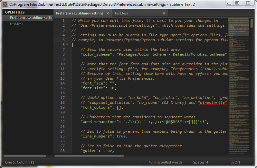Click the "gutter" key on line 28
257x168 pixels.
[x=90, y=151]
